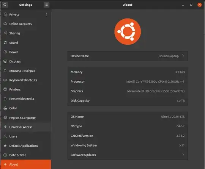Click the Sharing icon in sidebar

[5, 33]
